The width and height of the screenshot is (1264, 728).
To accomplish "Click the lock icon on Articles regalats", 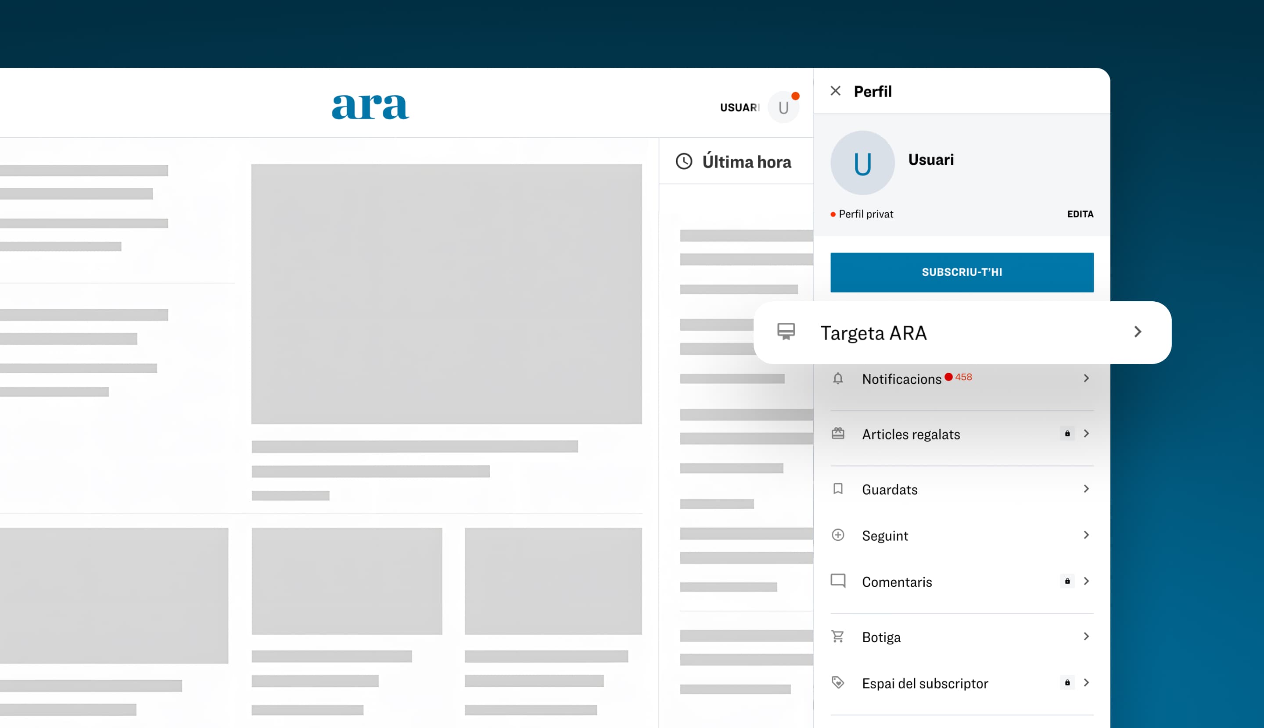I will coord(1067,433).
